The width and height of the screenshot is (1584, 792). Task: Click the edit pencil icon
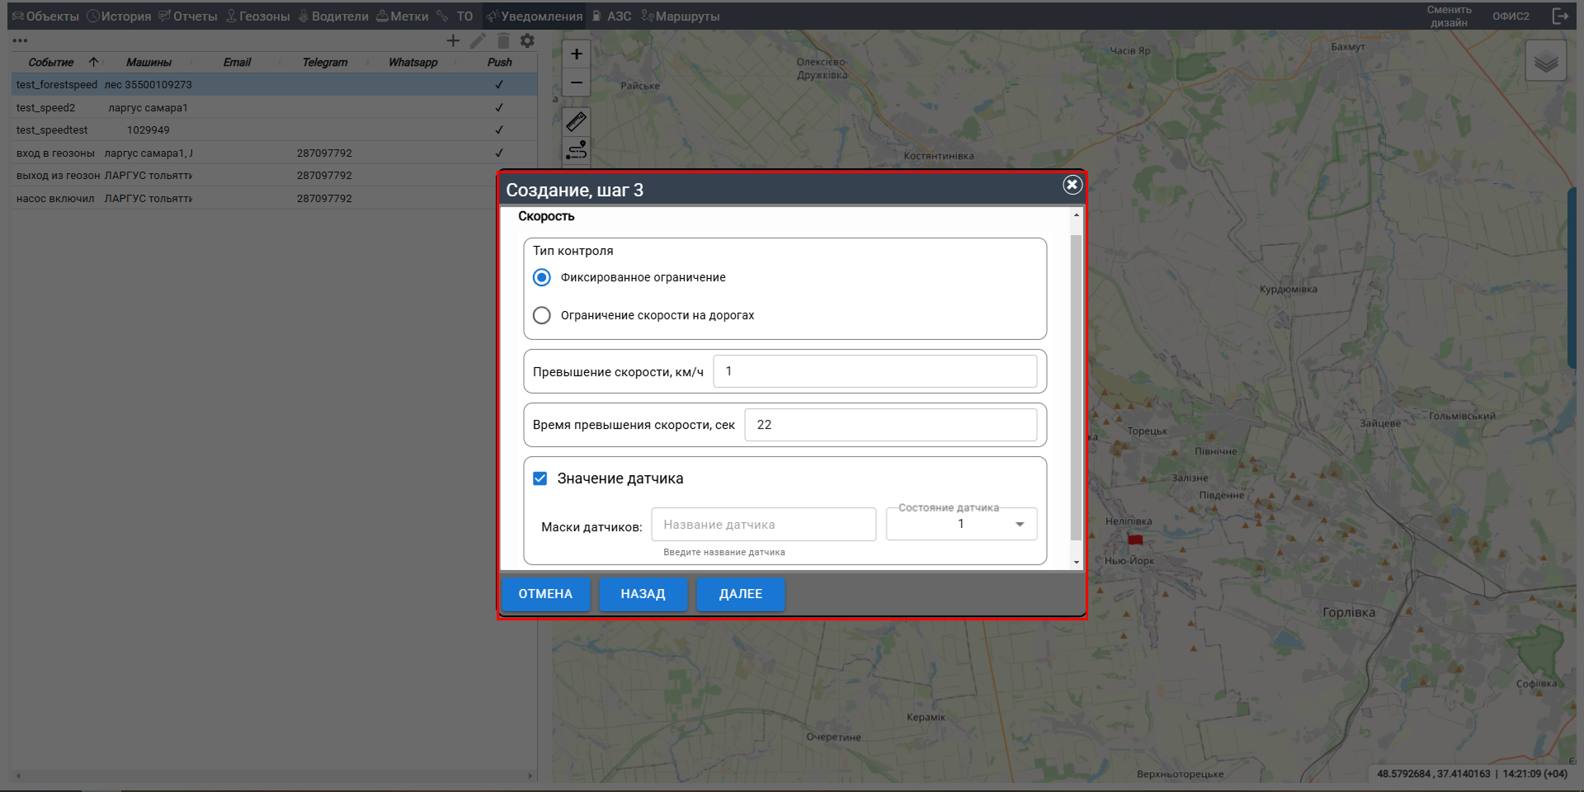click(x=478, y=40)
